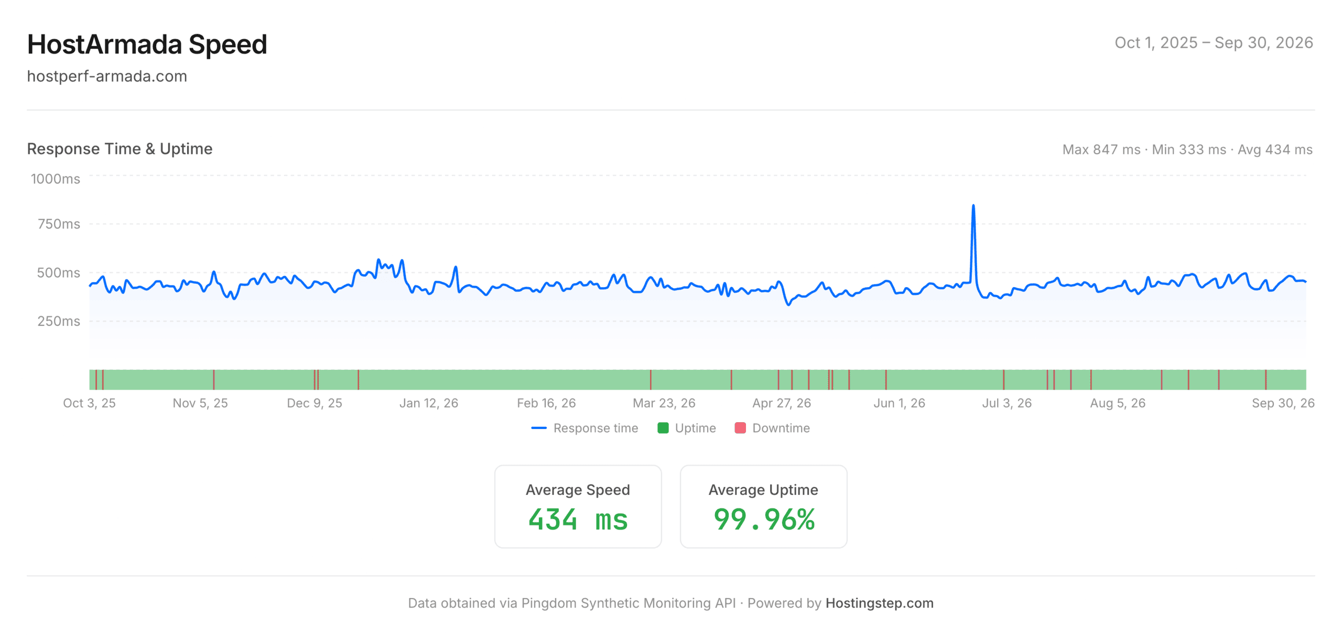Click the Max 847 ms stats summary
The image size is (1342, 639).
click(x=1187, y=150)
